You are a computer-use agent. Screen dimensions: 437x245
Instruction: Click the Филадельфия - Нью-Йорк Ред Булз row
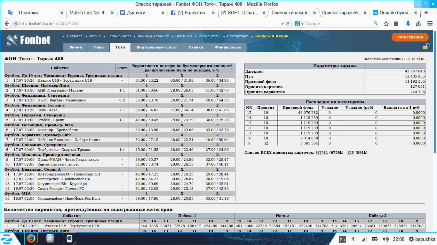pos(120,198)
